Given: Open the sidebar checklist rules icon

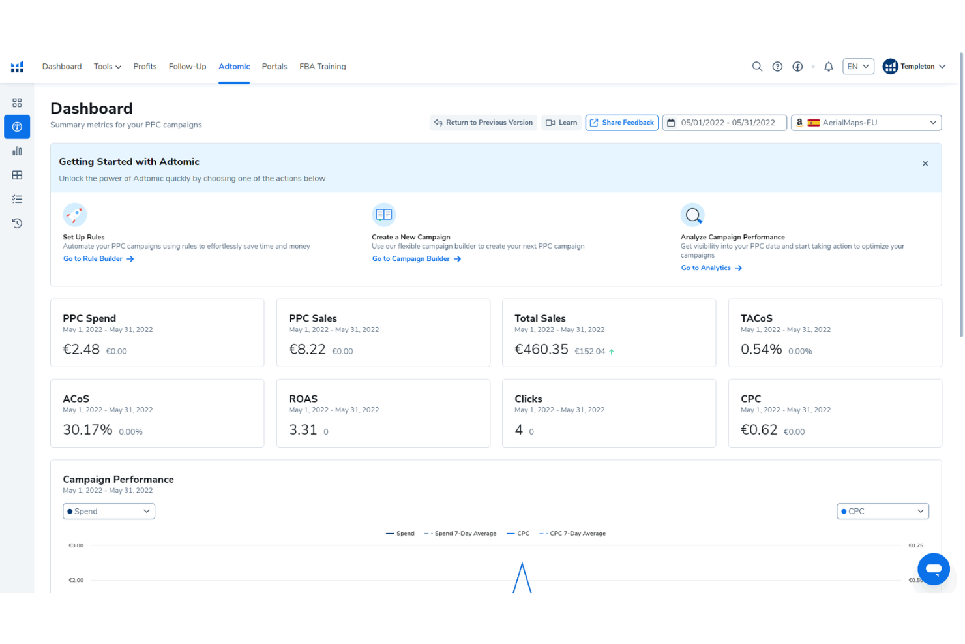Looking at the screenshot, I should 17,199.
